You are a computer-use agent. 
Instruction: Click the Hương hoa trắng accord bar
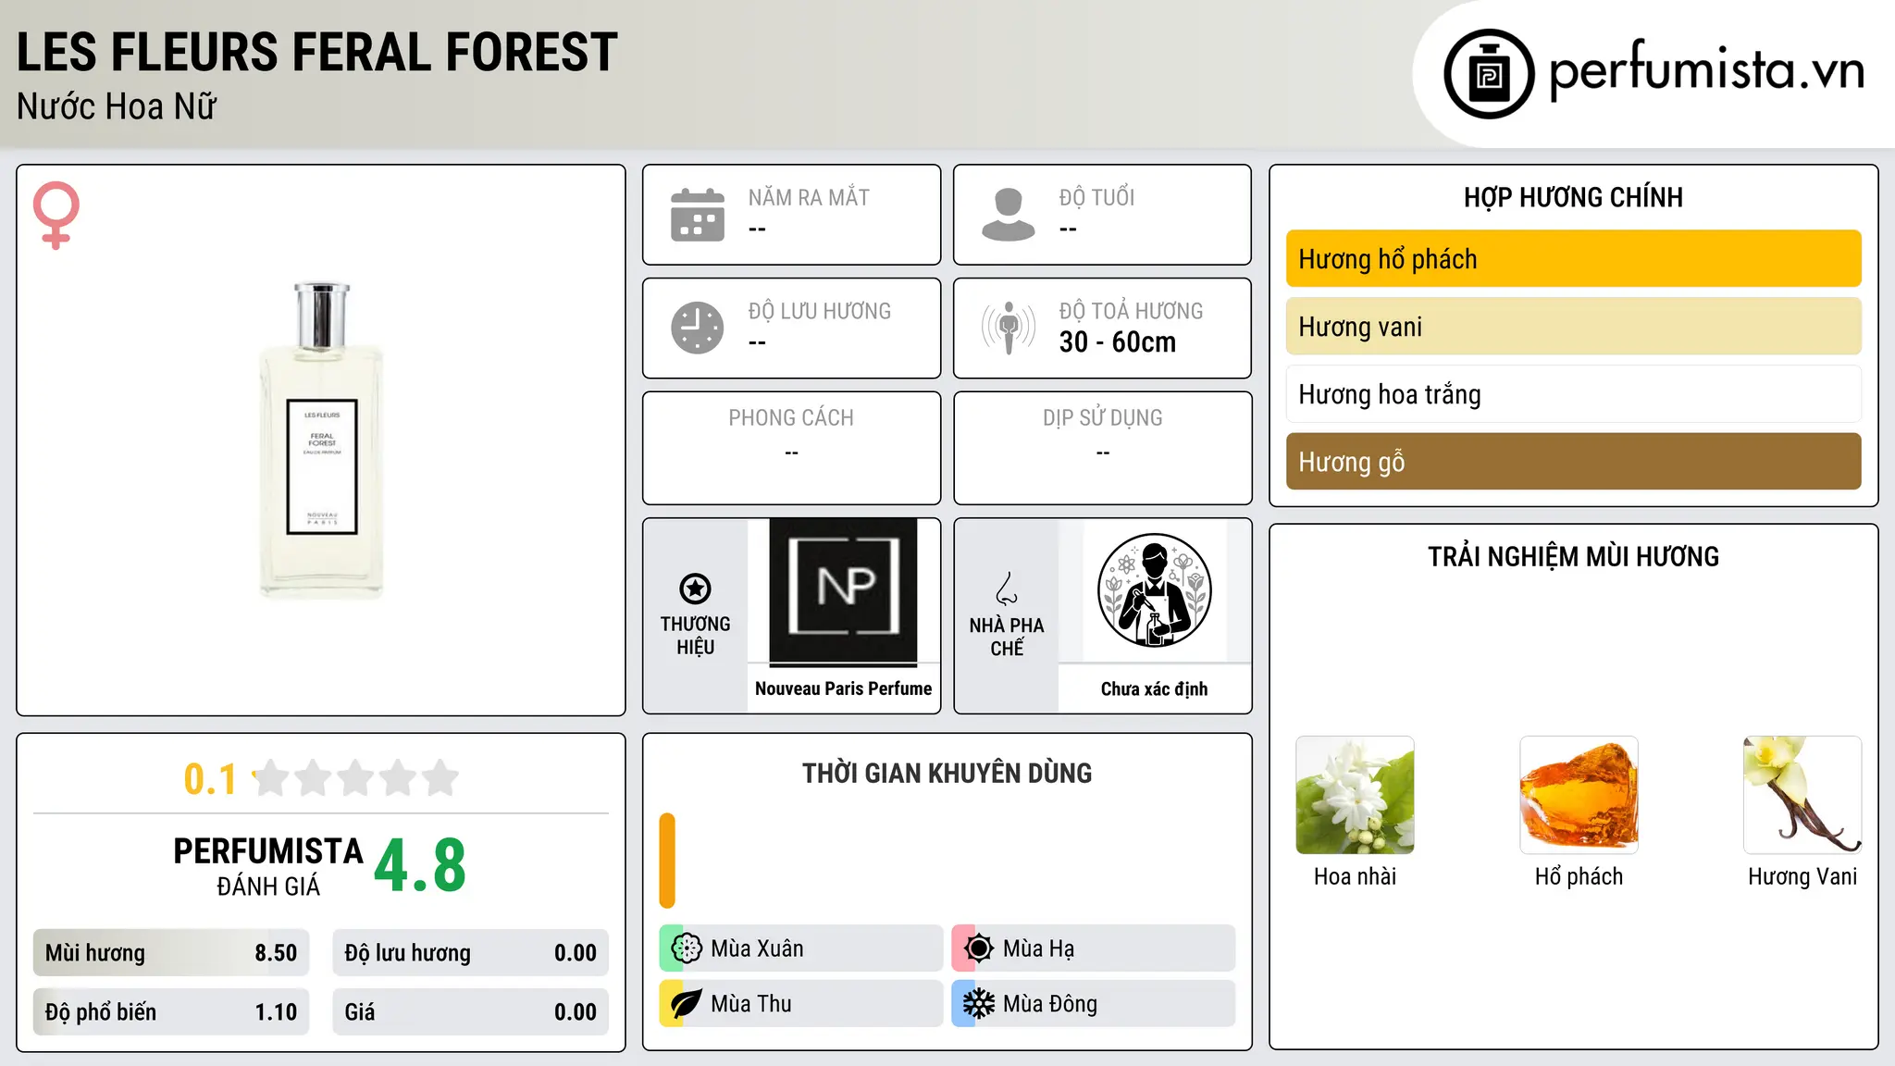1573,394
